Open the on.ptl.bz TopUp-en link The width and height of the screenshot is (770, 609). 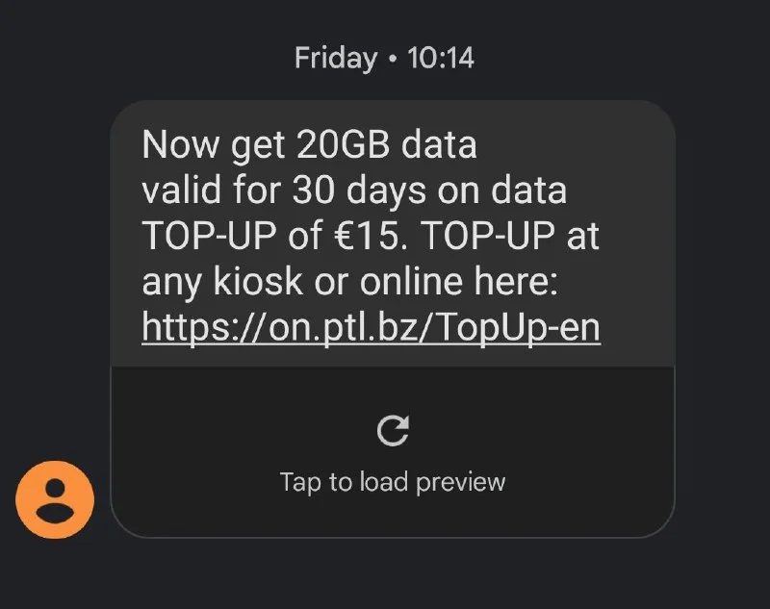(x=371, y=328)
